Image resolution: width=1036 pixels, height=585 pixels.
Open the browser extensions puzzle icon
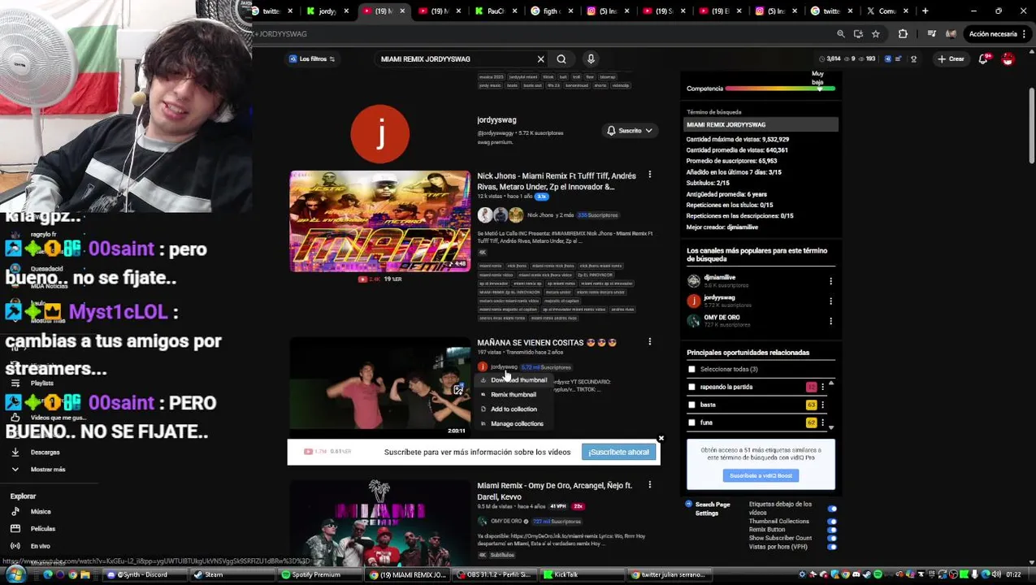coord(903,34)
